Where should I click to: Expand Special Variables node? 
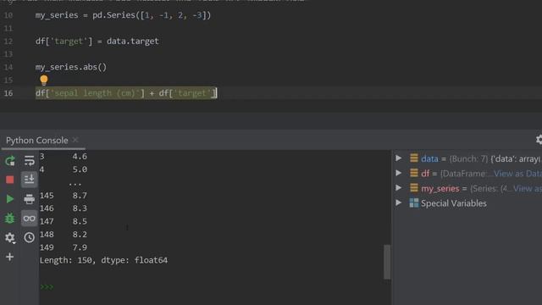coord(399,202)
